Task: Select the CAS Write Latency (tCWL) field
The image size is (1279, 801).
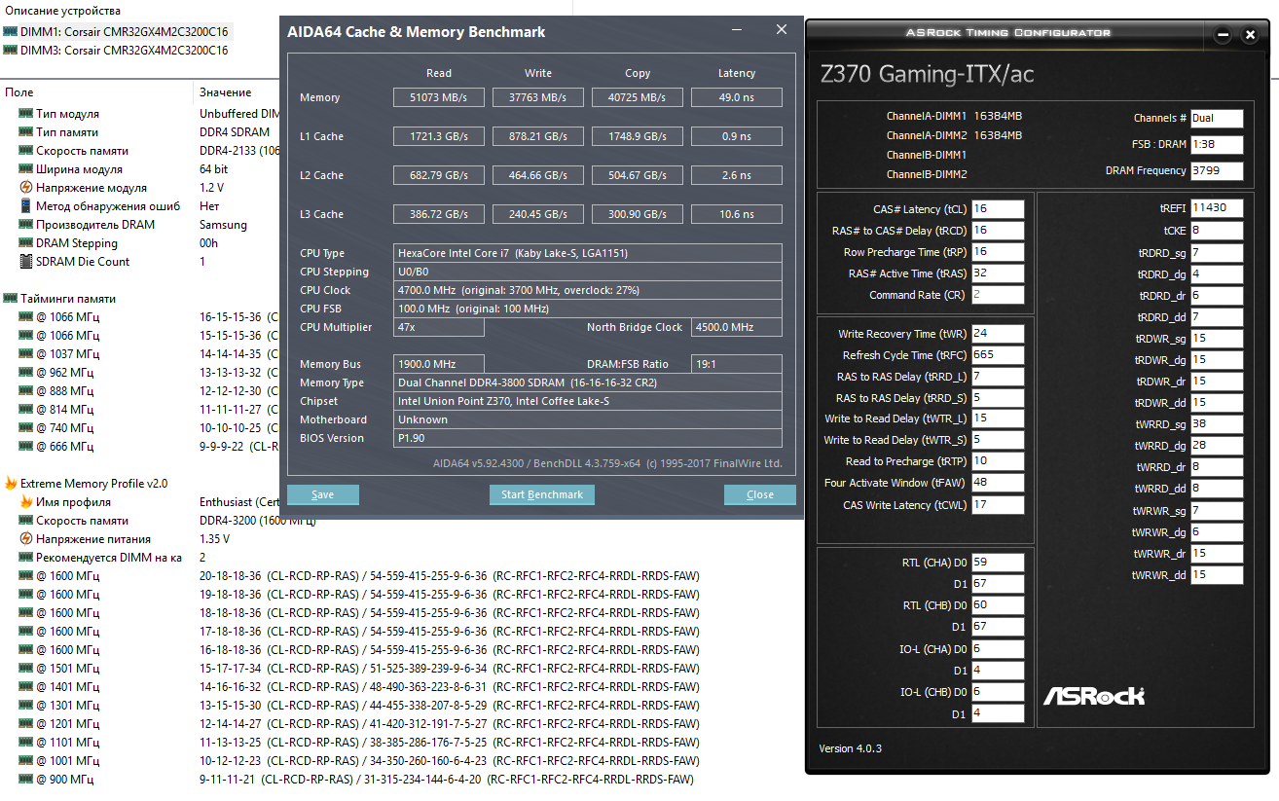Action: [998, 505]
